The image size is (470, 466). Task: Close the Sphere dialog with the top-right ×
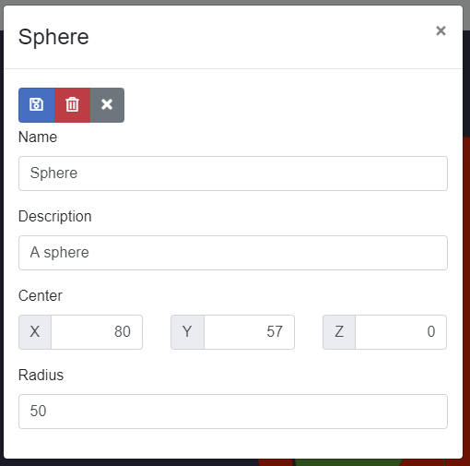[x=441, y=30]
